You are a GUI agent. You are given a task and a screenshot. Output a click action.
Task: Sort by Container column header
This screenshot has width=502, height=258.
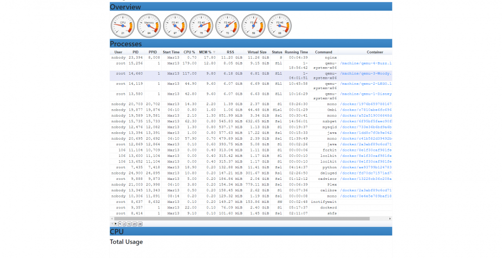(x=374, y=52)
